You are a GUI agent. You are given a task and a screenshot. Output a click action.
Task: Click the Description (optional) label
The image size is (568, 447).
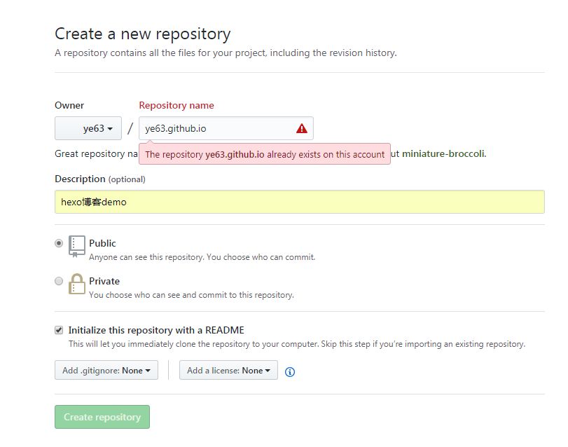100,179
